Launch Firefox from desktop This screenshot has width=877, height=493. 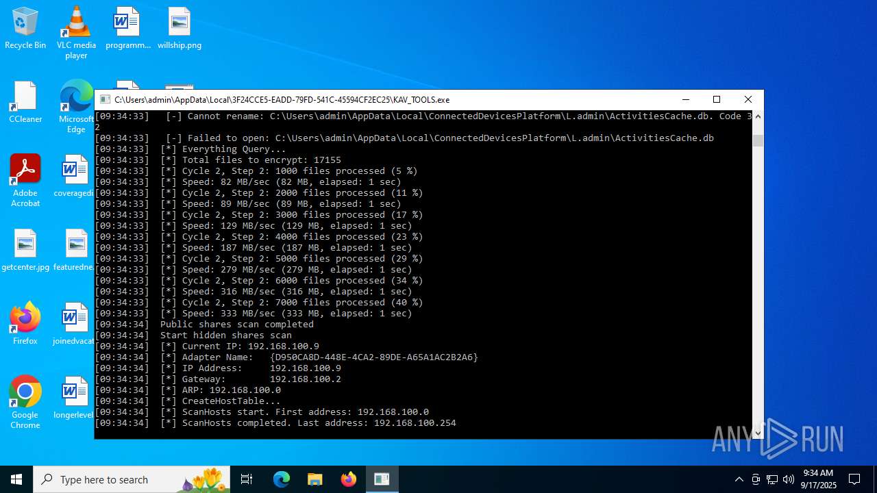[25, 323]
